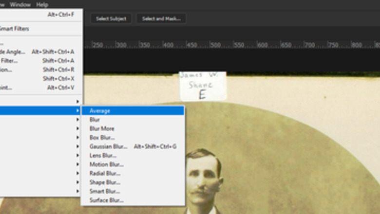Open the Help menu in the menu bar
The height and width of the screenshot is (214, 380).
[x=42, y=4]
